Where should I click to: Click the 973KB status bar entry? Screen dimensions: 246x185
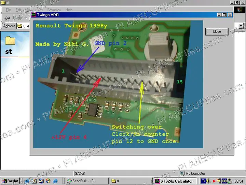80,173
